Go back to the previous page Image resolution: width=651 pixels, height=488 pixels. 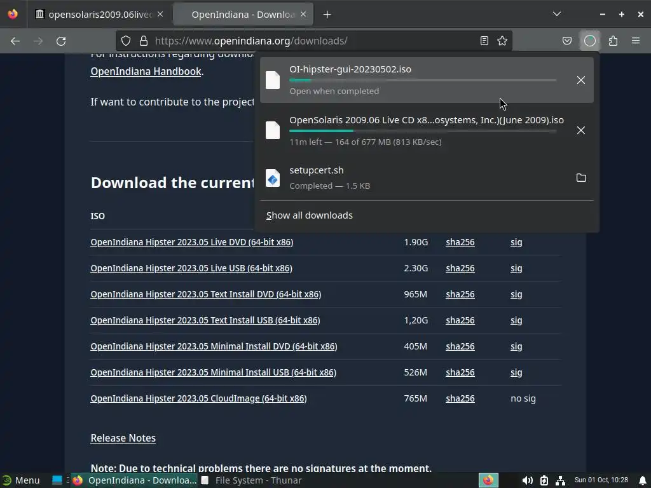pos(15,41)
